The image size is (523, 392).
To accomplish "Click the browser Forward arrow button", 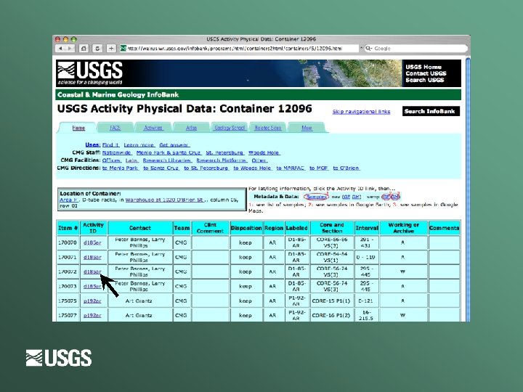I will [70, 49].
